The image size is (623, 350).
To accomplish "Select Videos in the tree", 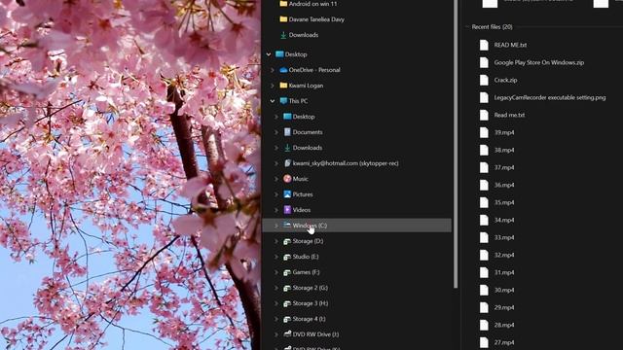I will click(x=302, y=210).
